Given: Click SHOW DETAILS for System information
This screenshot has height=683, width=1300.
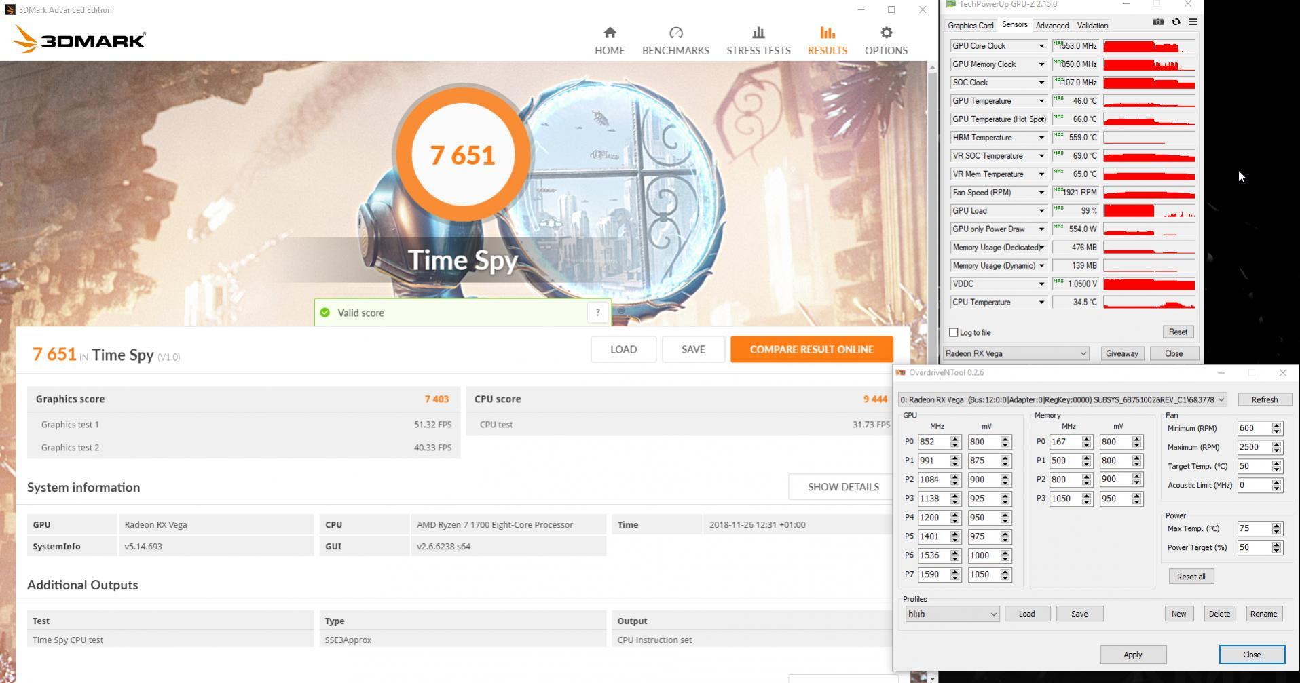Looking at the screenshot, I should coord(842,487).
